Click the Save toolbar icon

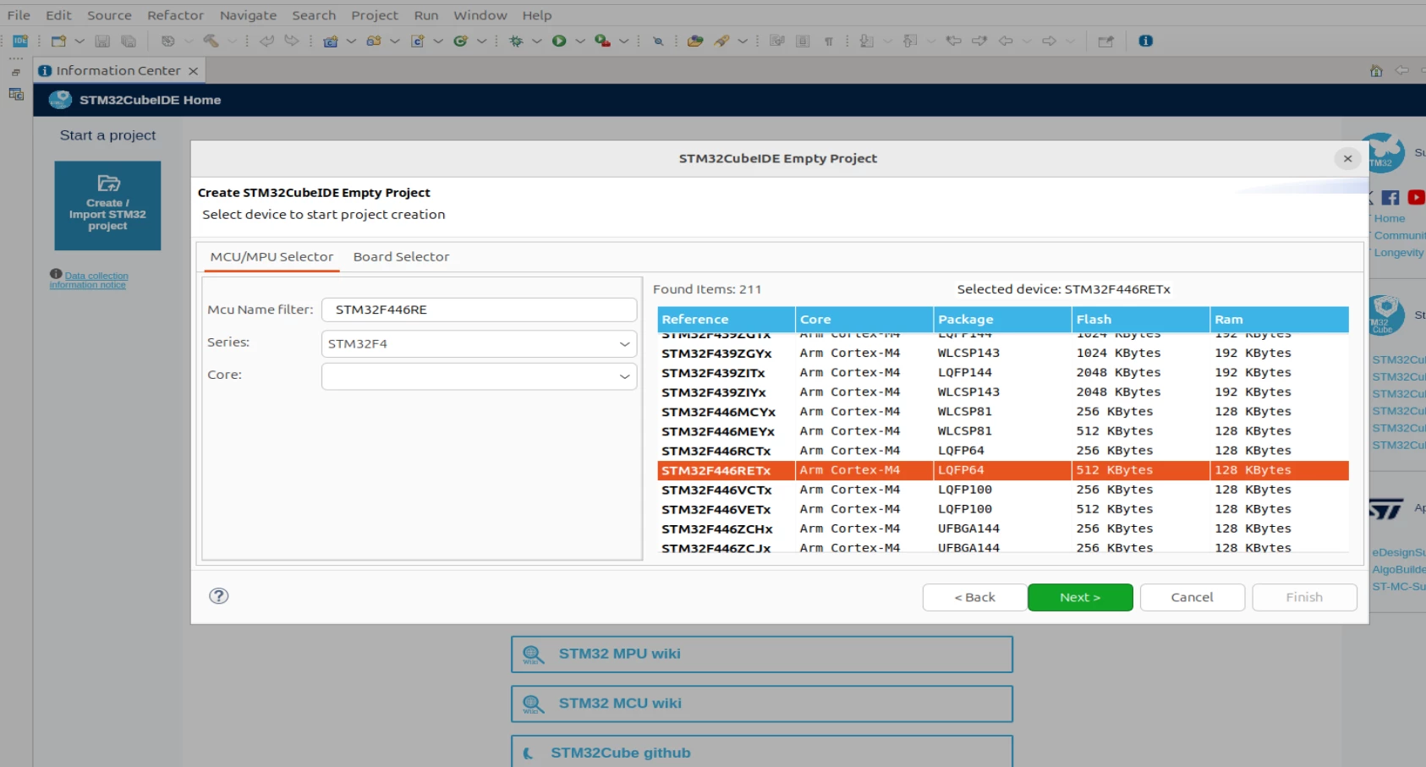[102, 41]
